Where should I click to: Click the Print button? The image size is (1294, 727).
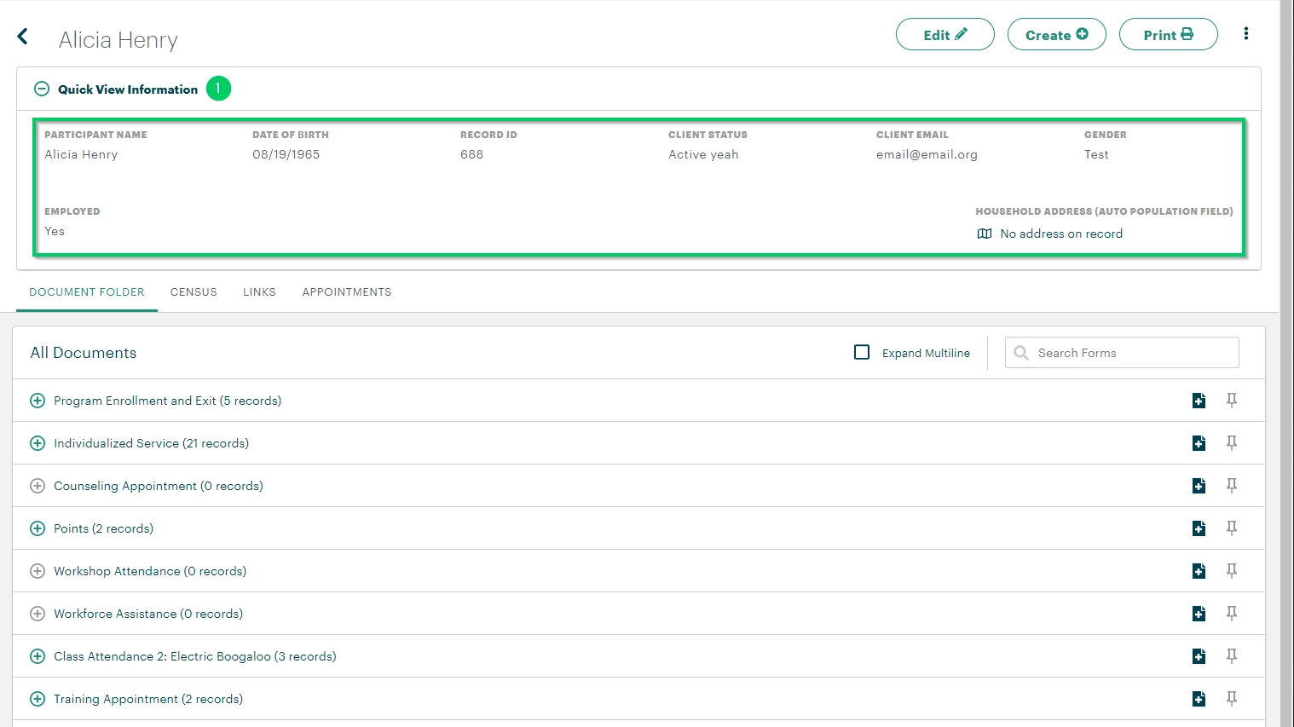1168,35
